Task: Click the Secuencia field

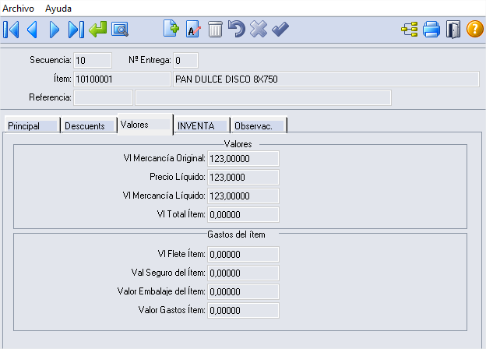Action: [x=93, y=60]
